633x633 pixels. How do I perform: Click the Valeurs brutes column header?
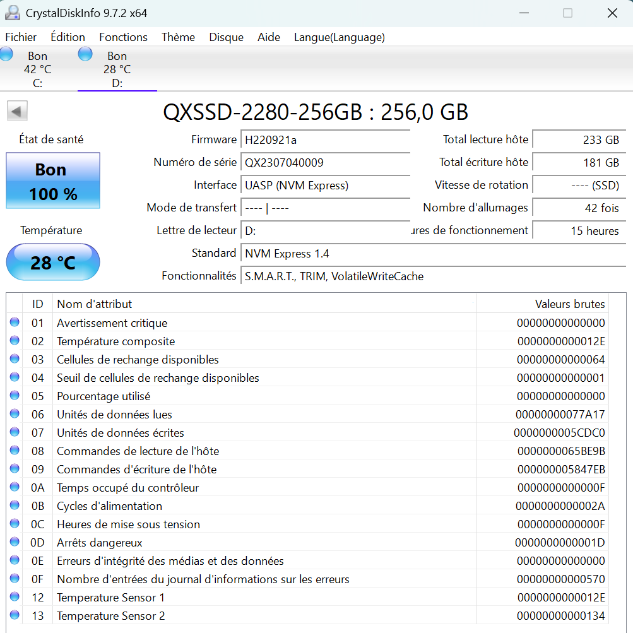[x=542, y=304]
